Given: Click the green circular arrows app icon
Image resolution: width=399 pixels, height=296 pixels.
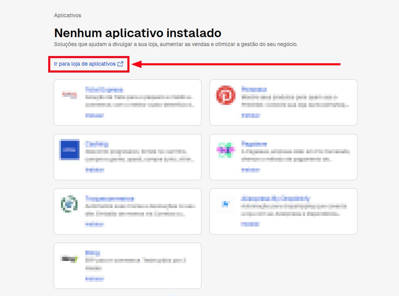Looking at the screenshot, I should (x=69, y=204).
